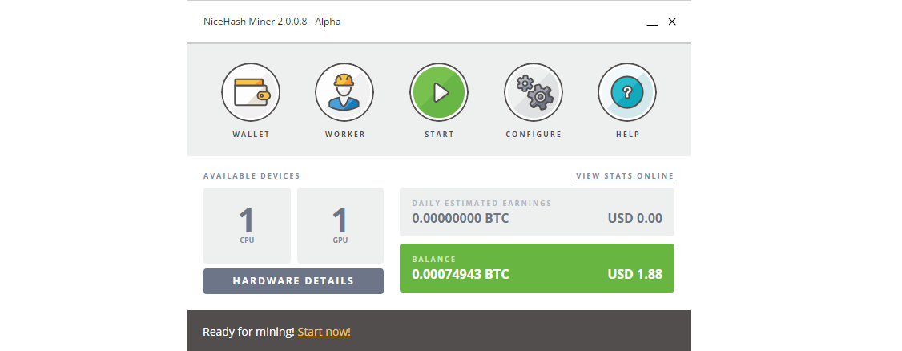Click the NiceHash Miner 2.0.0.8 title text
902x351 pixels.
tap(272, 22)
